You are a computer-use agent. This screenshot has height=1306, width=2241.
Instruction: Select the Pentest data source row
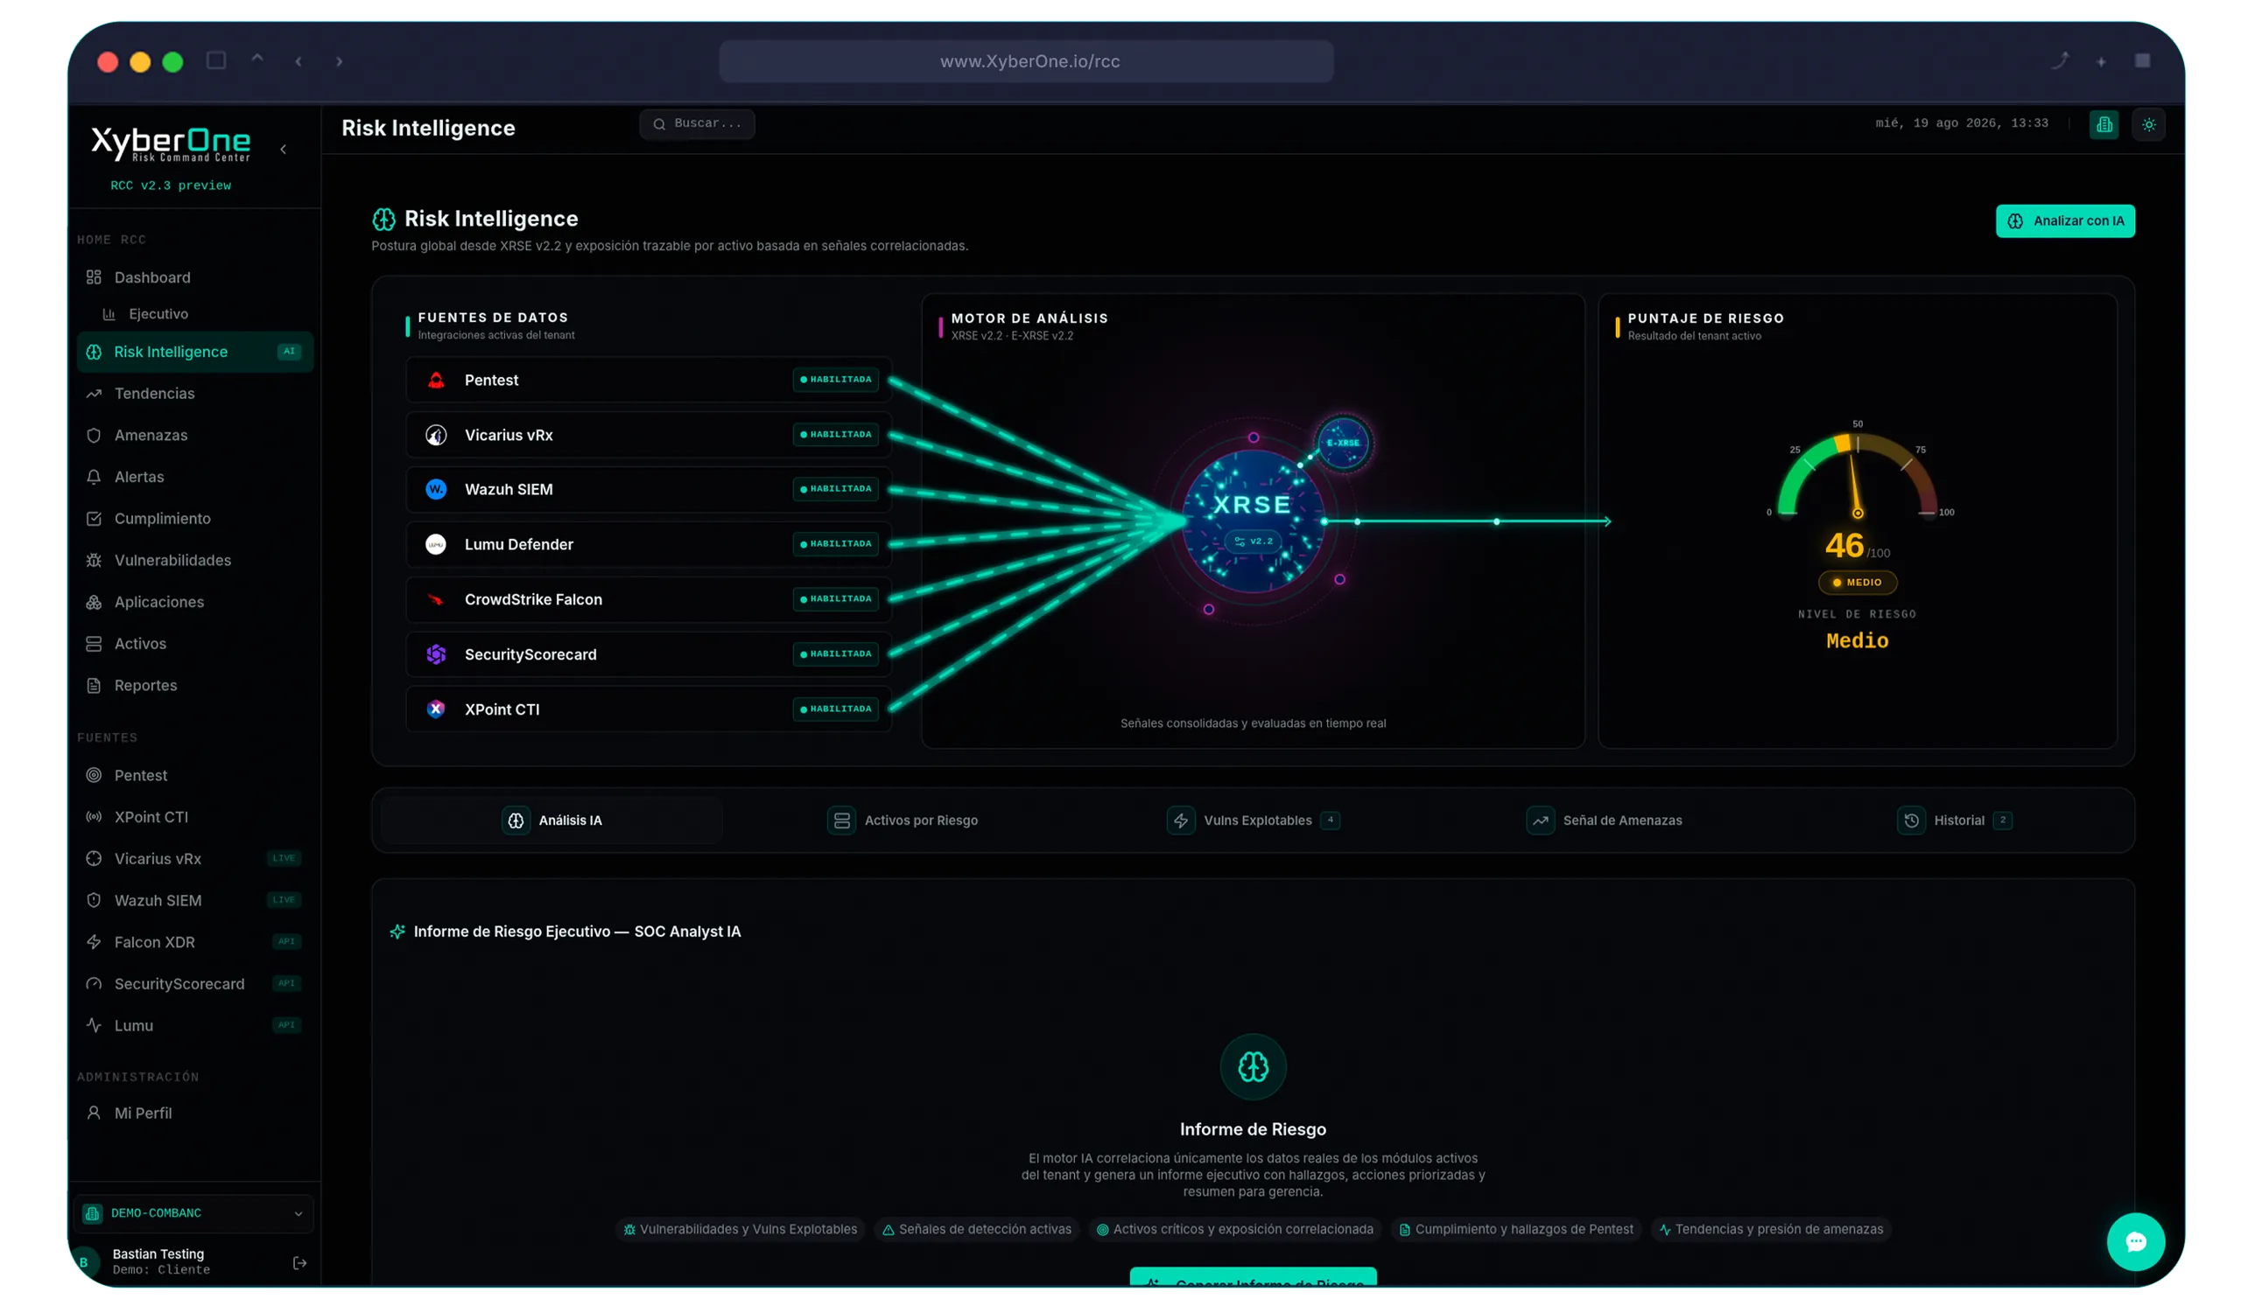tap(649, 381)
